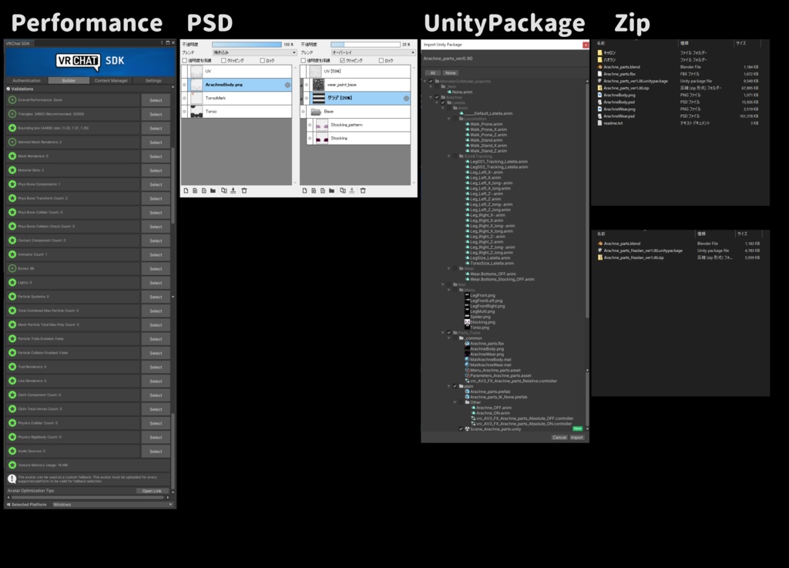
Task: Open gear settings on グラデ [20%] layer
Action: click(406, 98)
